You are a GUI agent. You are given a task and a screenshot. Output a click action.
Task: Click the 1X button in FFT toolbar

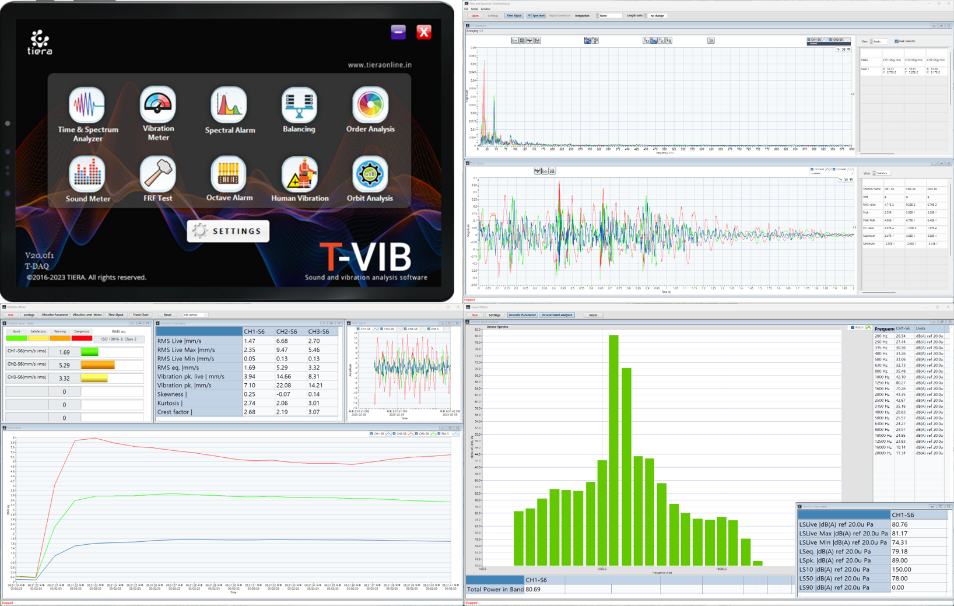pyautogui.click(x=711, y=40)
